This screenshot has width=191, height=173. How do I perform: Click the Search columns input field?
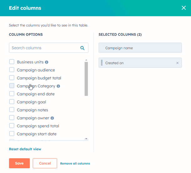pos(44,48)
